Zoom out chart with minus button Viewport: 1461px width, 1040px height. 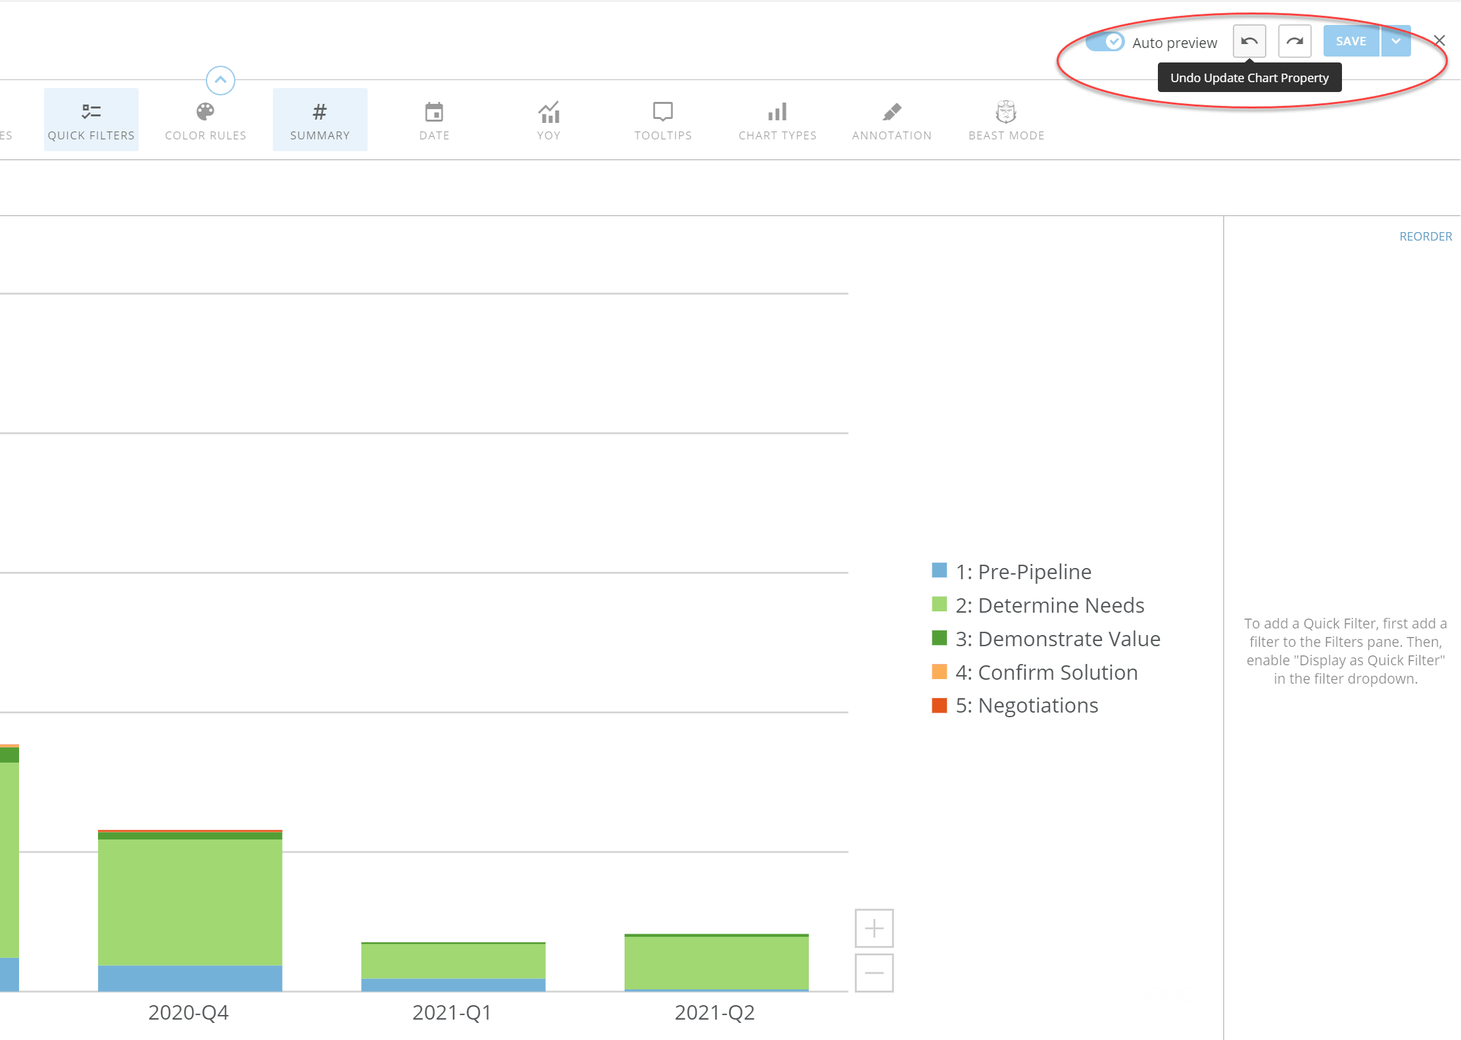pyautogui.click(x=874, y=973)
